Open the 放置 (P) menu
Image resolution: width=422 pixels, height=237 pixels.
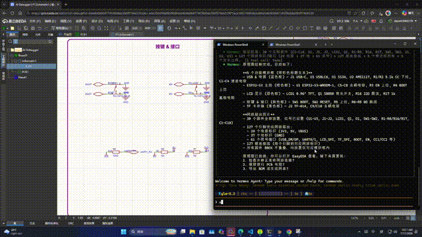point(81,21)
